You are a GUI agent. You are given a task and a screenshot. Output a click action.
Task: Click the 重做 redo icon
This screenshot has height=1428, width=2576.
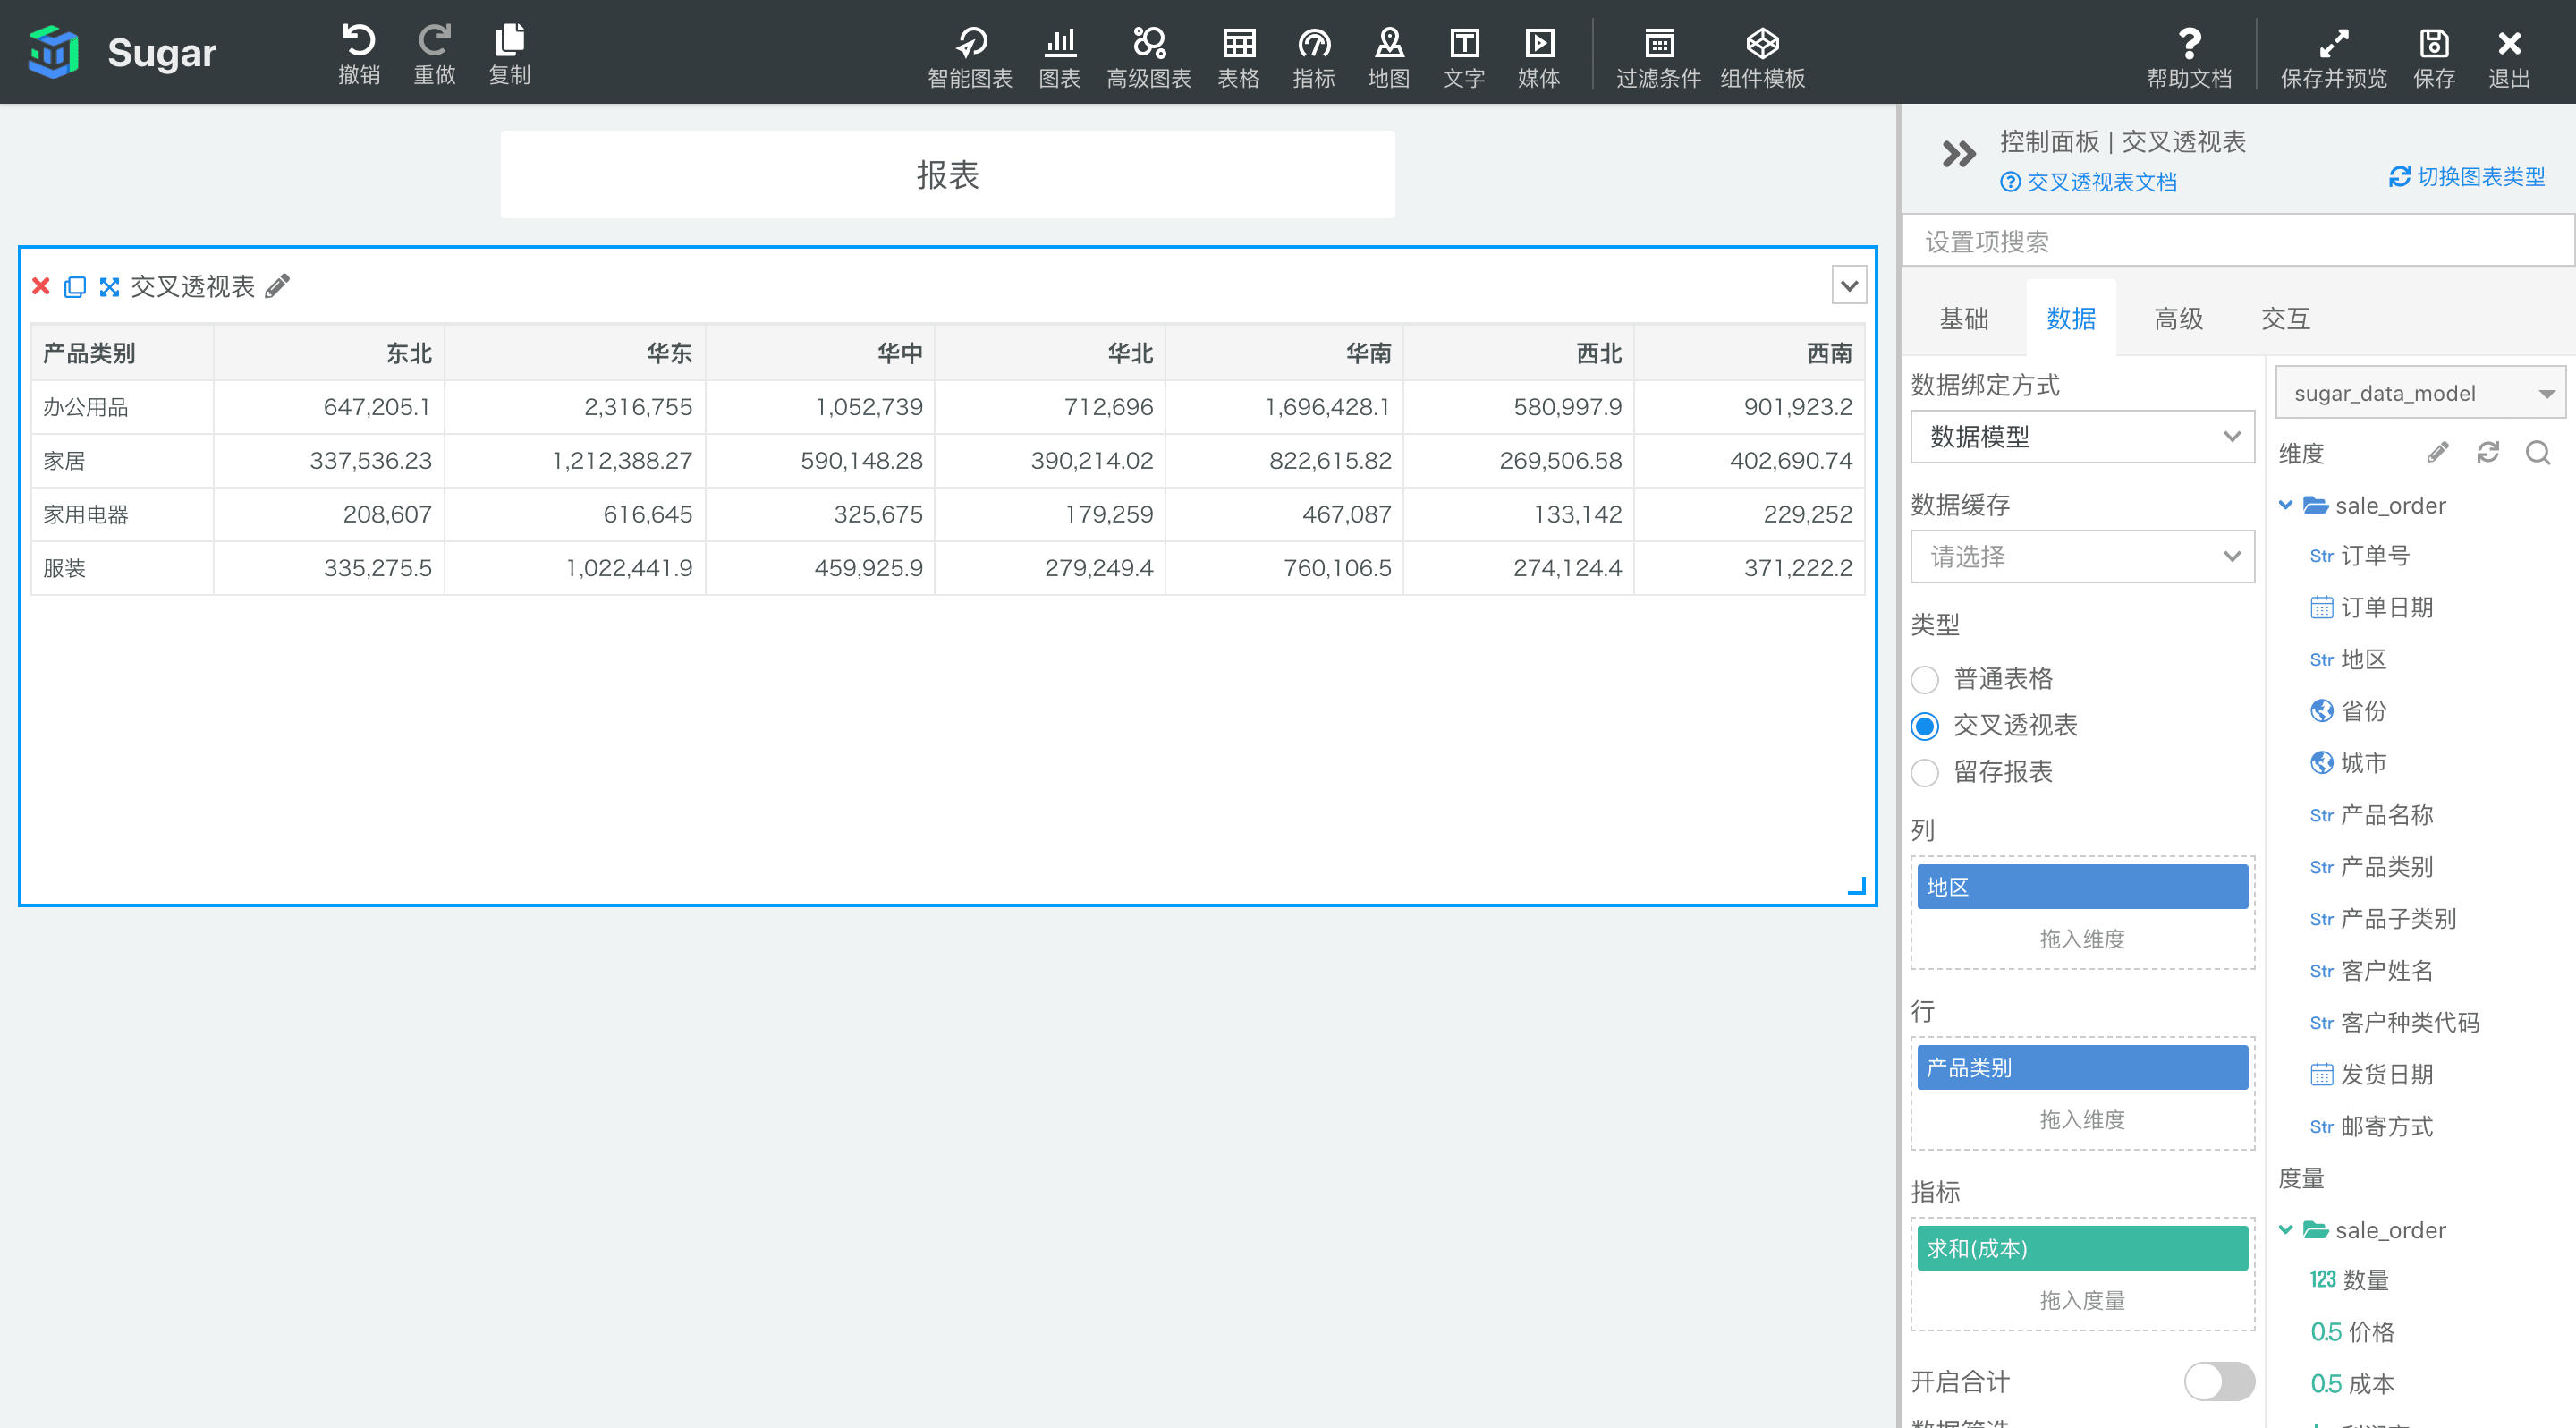(x=434, y=41)
